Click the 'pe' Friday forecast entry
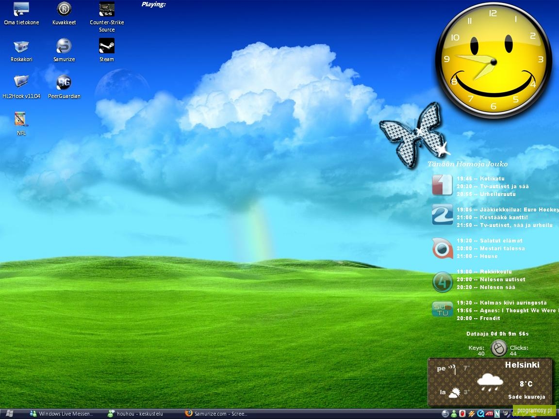 coord(453,369)
